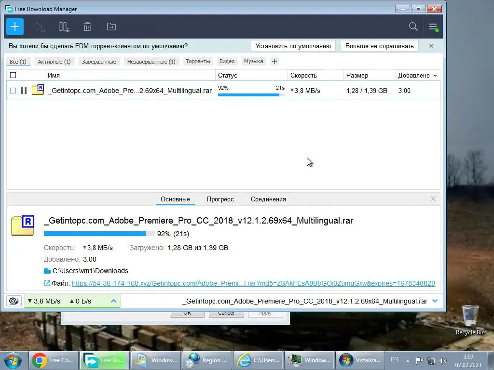Select the Музыка filter tab
Screen dimensions: 494x370
(254, 61)
